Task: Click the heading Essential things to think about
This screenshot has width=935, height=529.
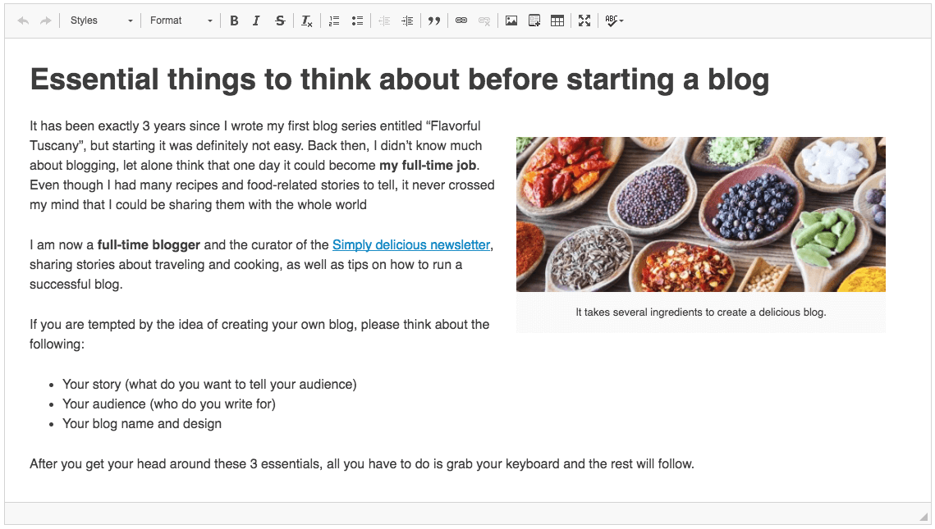Action: [400, 80]
